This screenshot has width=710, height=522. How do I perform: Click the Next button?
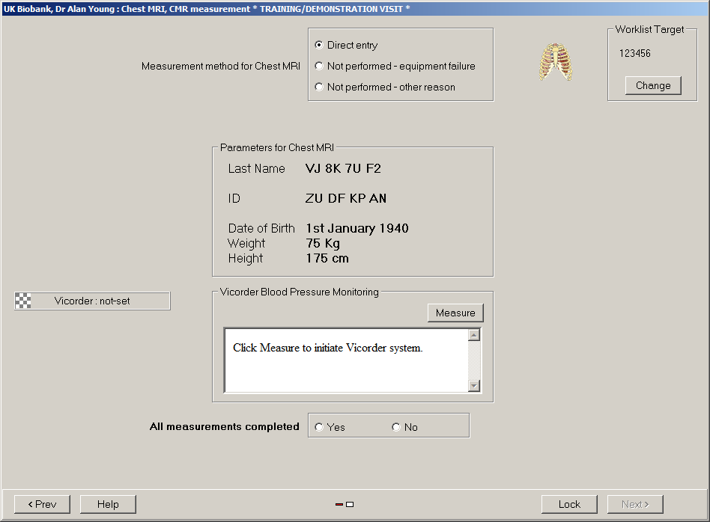pyautogui.click(x=635, y=505)
